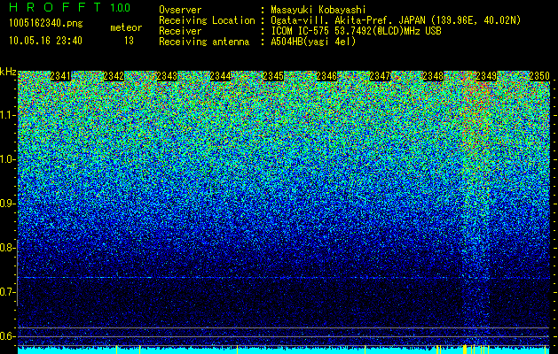Click the 0.7 kHz axis label
Screen dimensions: 558x354
(x=7, y=292)
